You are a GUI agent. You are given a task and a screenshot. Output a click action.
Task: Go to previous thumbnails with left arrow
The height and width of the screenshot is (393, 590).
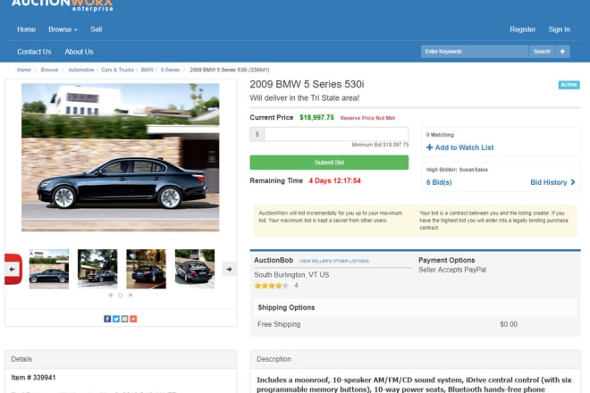pos(12,269)
